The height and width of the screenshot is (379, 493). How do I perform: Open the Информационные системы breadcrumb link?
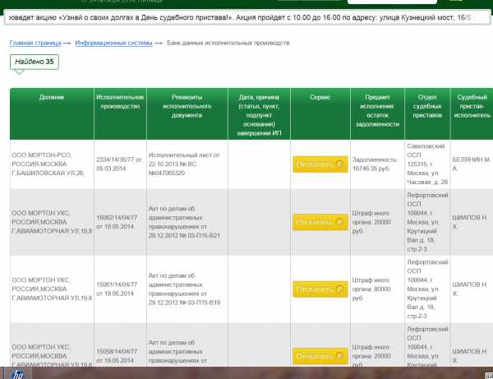[113, 43]
